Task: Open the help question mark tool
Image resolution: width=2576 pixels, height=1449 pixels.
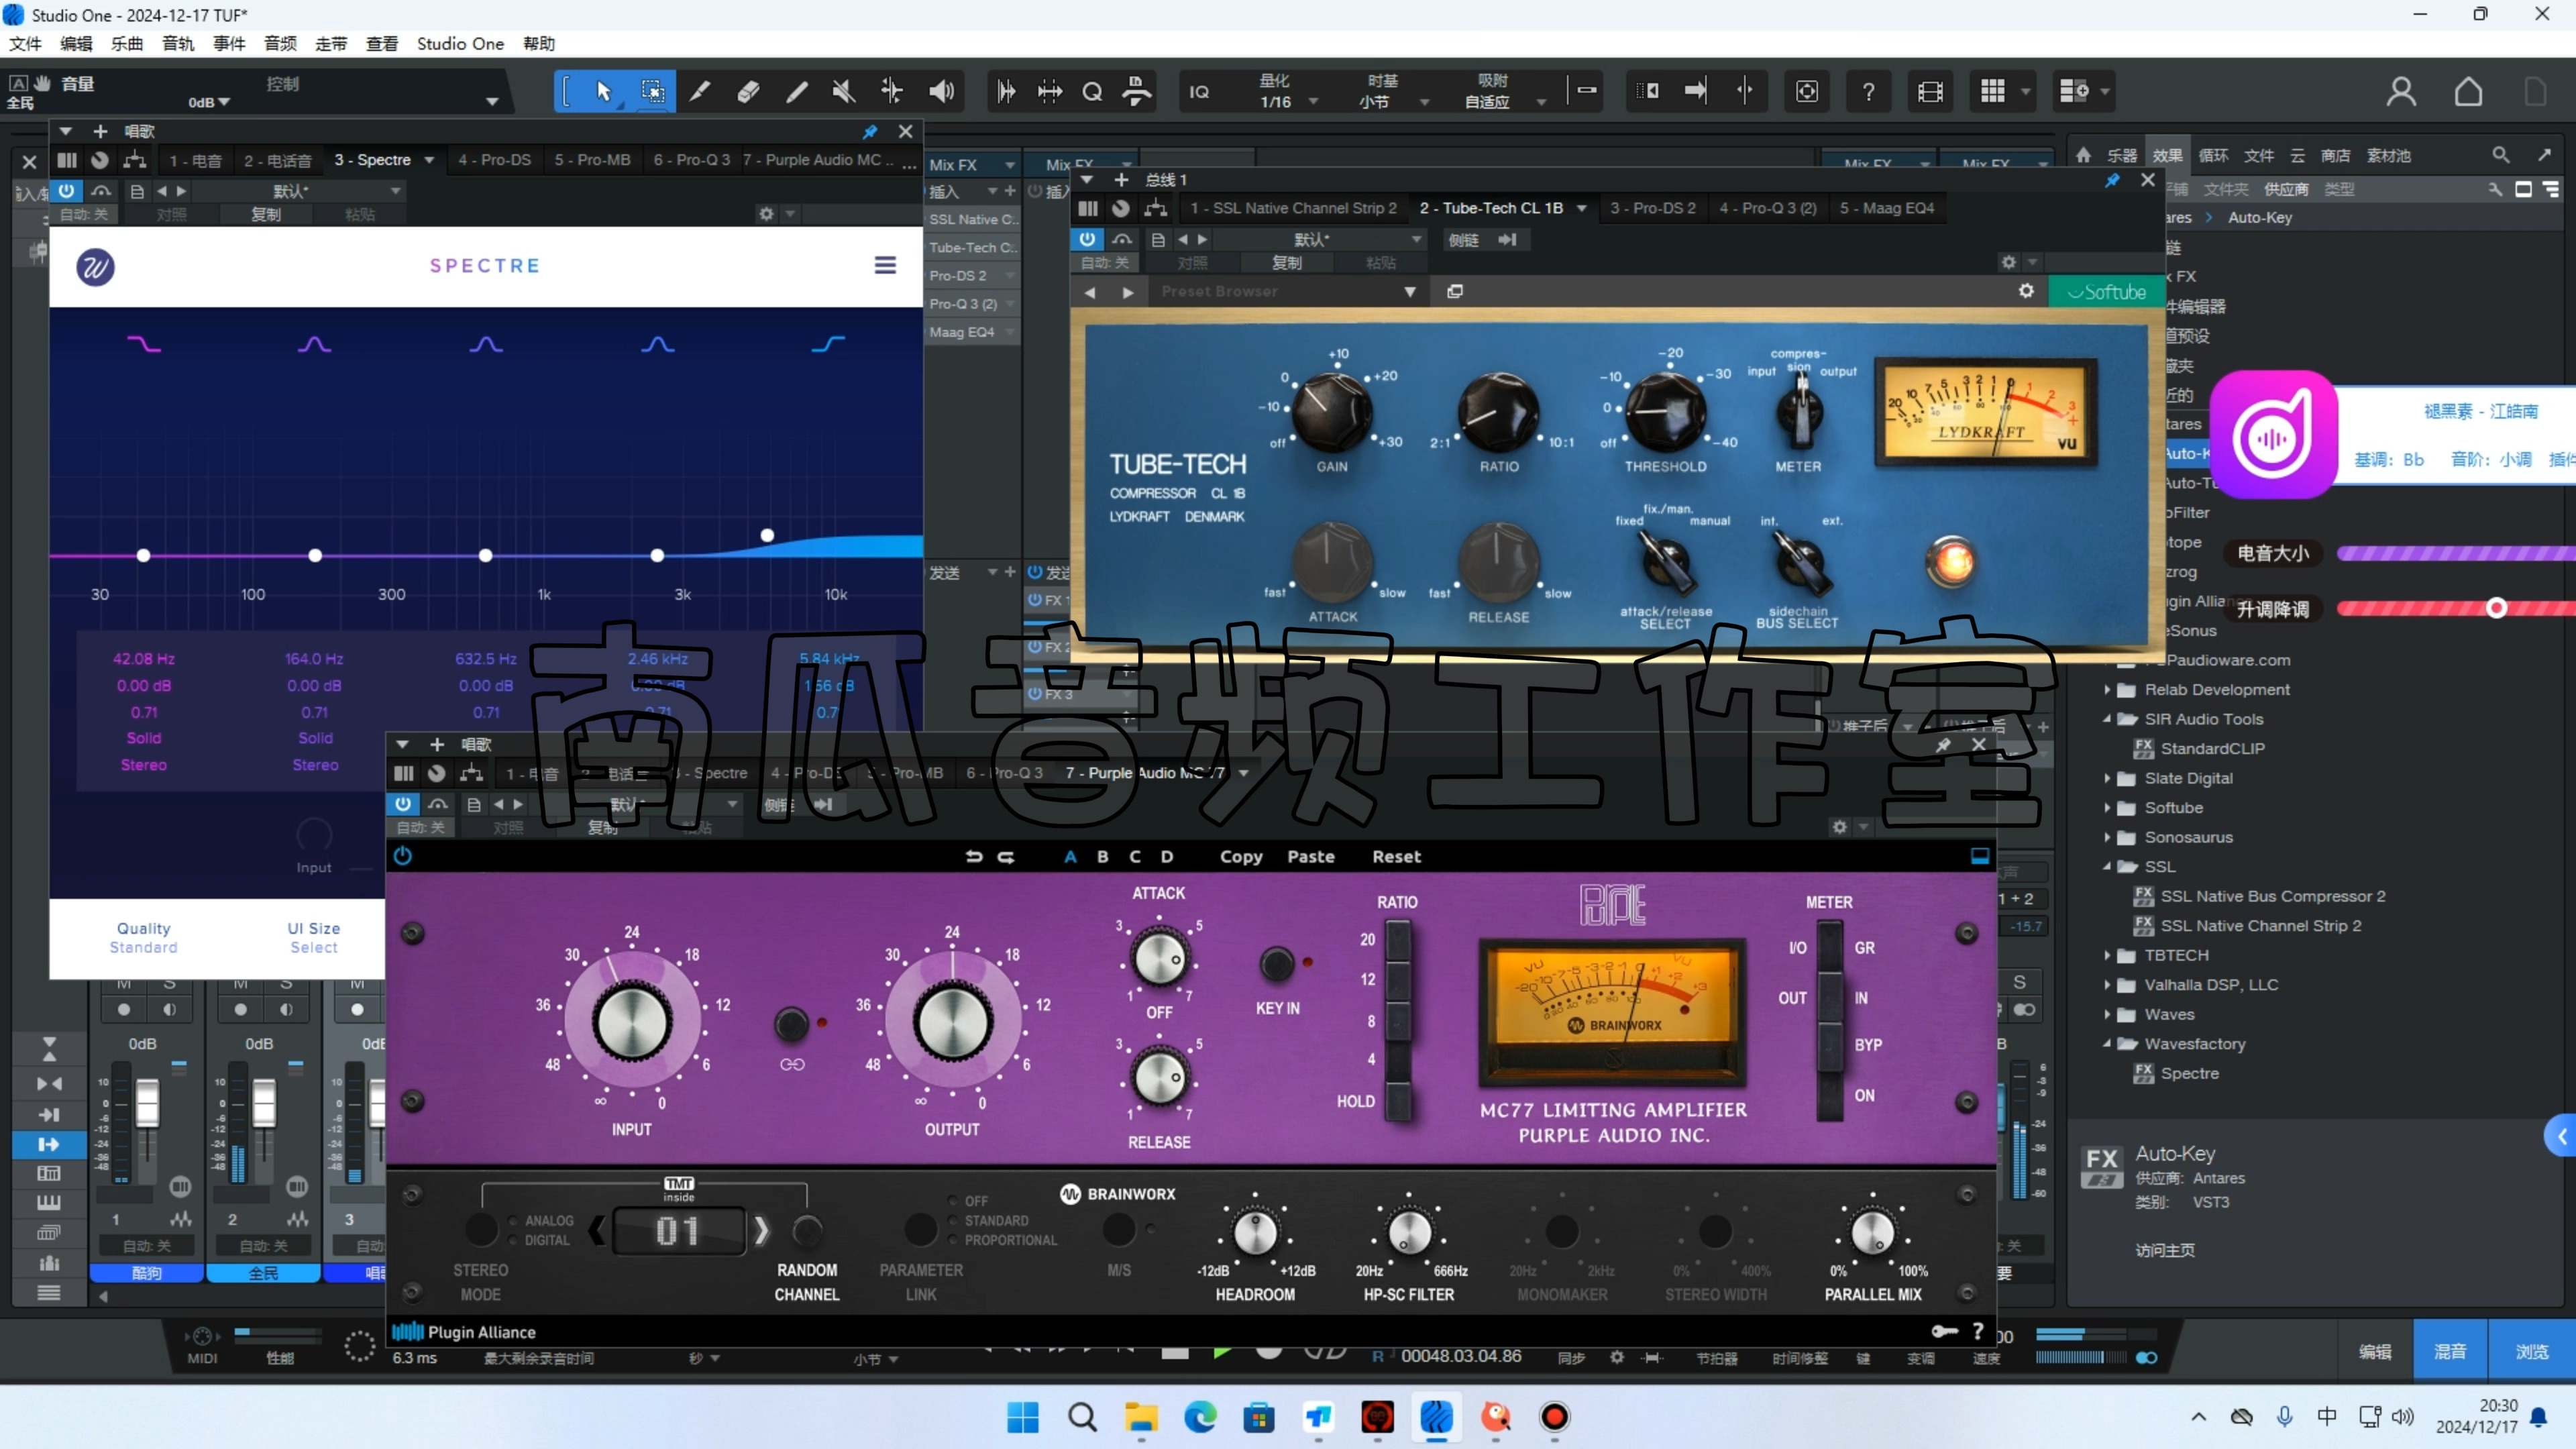Action: coord(1868,92)
